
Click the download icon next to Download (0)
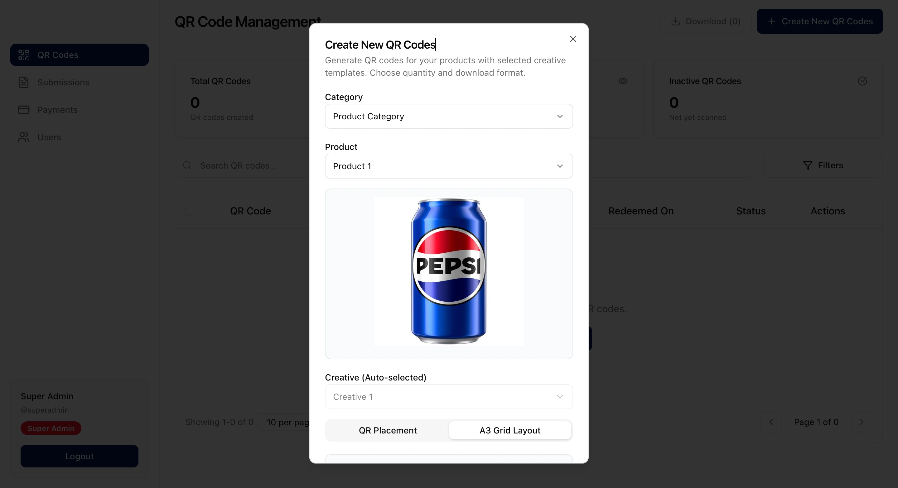pos(676,21)
